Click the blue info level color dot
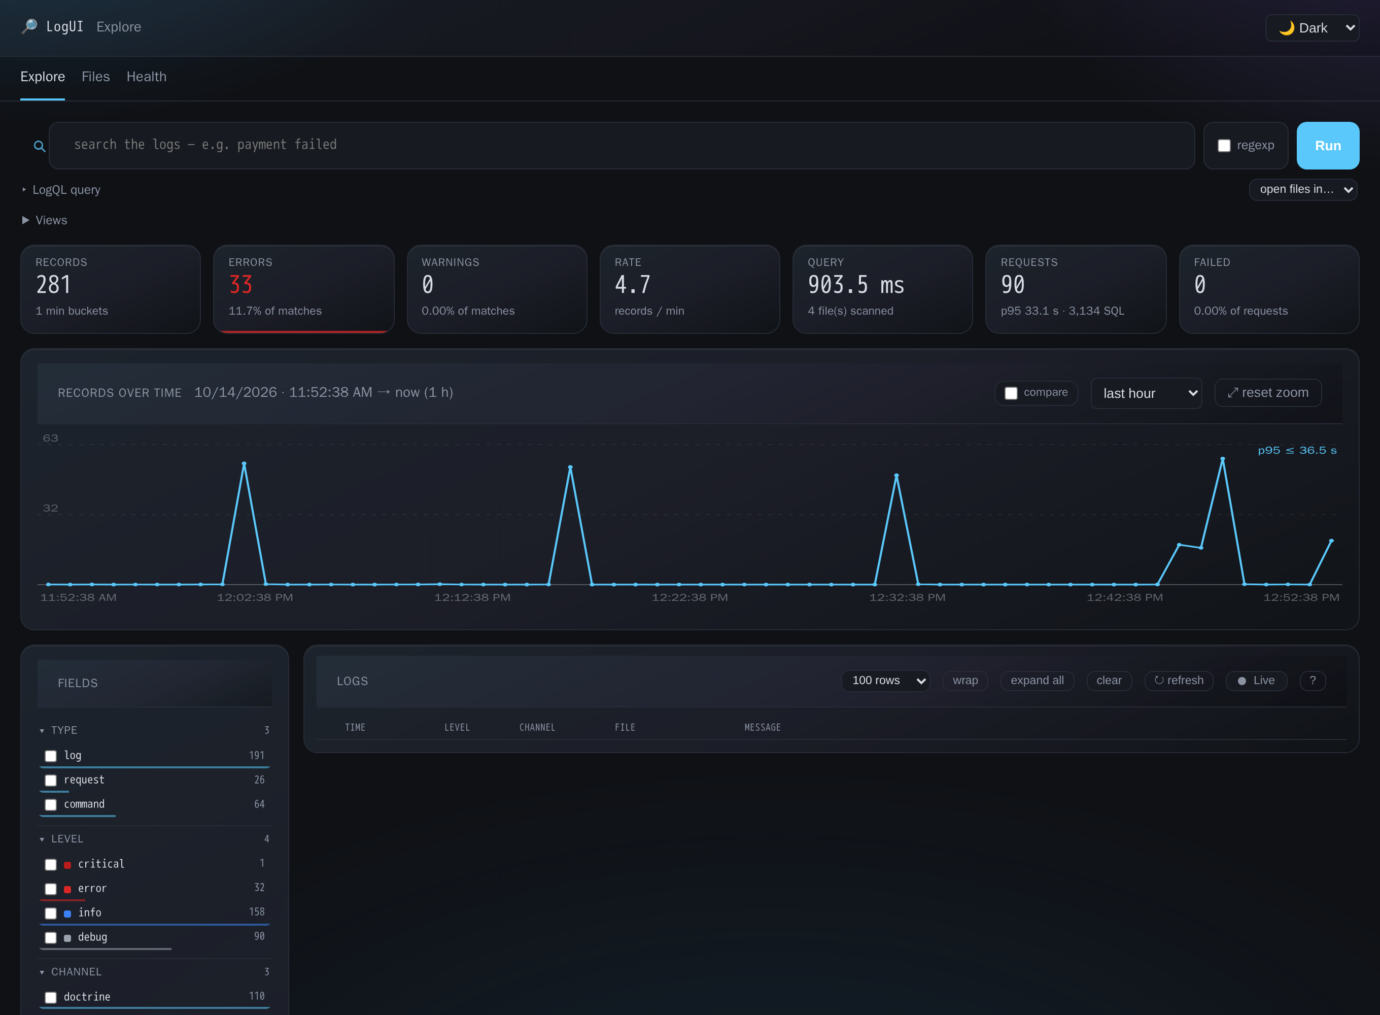This screenshot has height=1015, width=1380. 67,913
